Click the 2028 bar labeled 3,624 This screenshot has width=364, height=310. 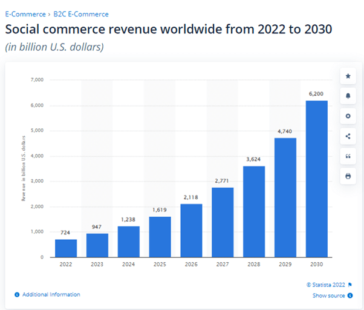[254, 212]
